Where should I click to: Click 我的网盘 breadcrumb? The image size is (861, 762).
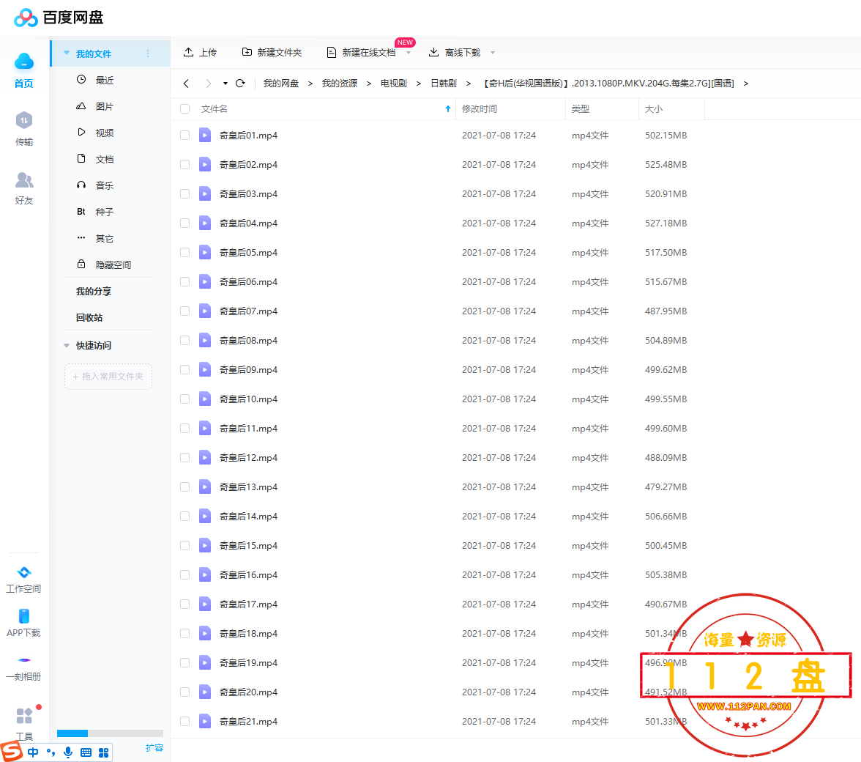tap(280, 84)
